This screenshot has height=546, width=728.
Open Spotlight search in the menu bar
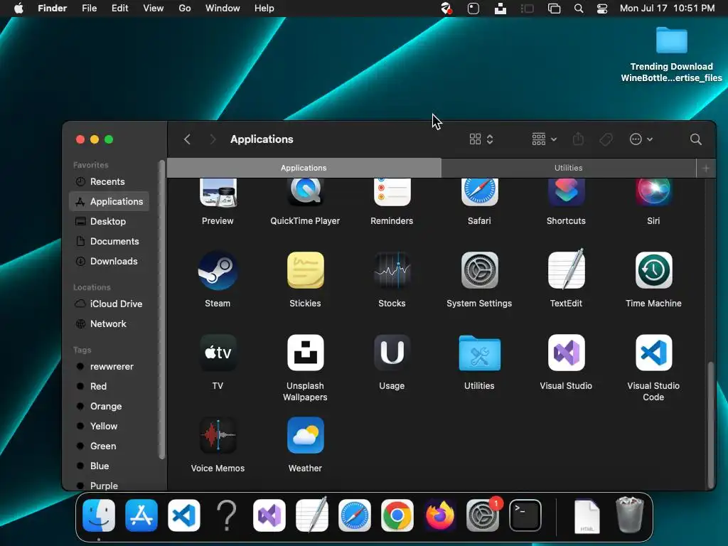(579, 9)
